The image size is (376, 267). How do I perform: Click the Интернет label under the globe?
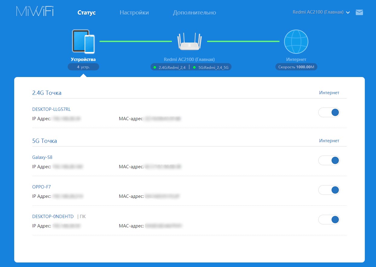[x=296, y=60]
